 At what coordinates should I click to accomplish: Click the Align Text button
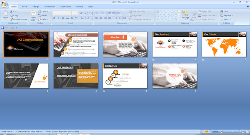(136, 15)
